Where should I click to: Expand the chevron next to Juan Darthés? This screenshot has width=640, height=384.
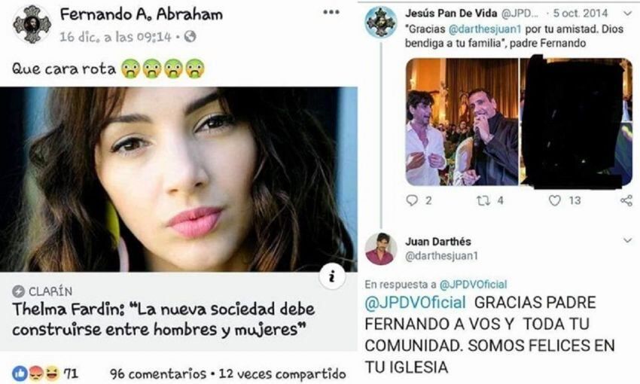pos(628,240)
